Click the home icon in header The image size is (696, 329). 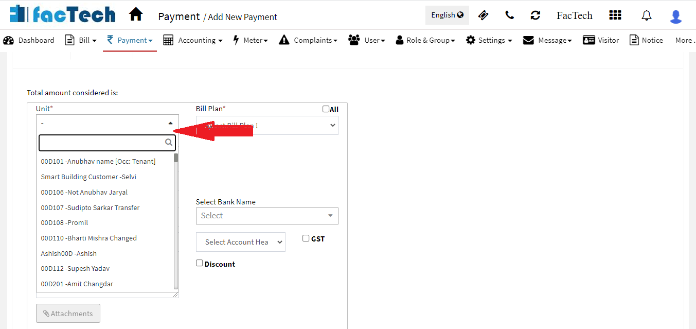136,15
